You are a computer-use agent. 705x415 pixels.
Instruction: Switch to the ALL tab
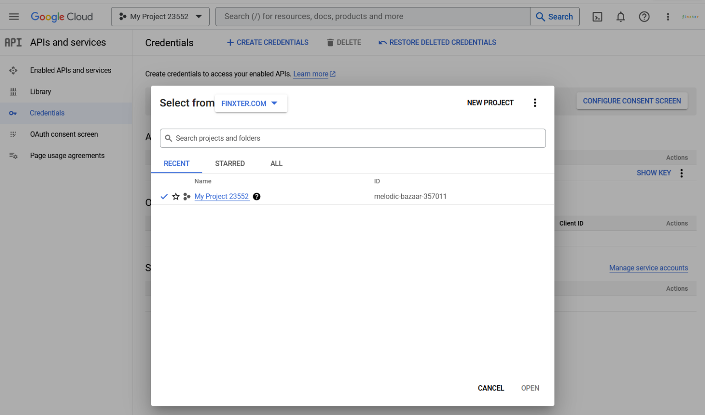point(276,163)
